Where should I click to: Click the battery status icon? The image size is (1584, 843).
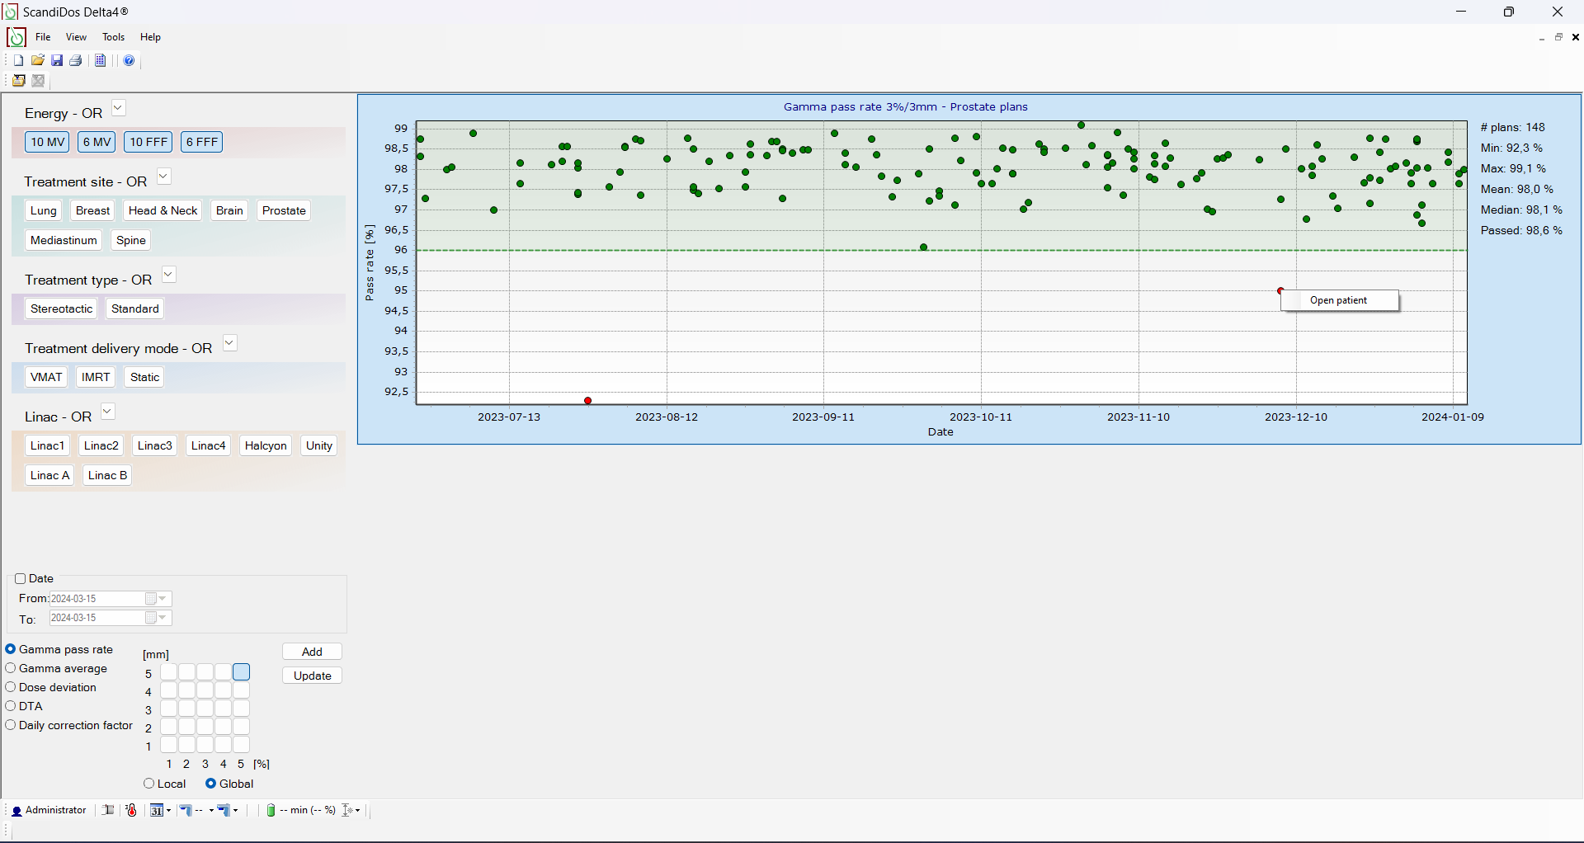271,810
